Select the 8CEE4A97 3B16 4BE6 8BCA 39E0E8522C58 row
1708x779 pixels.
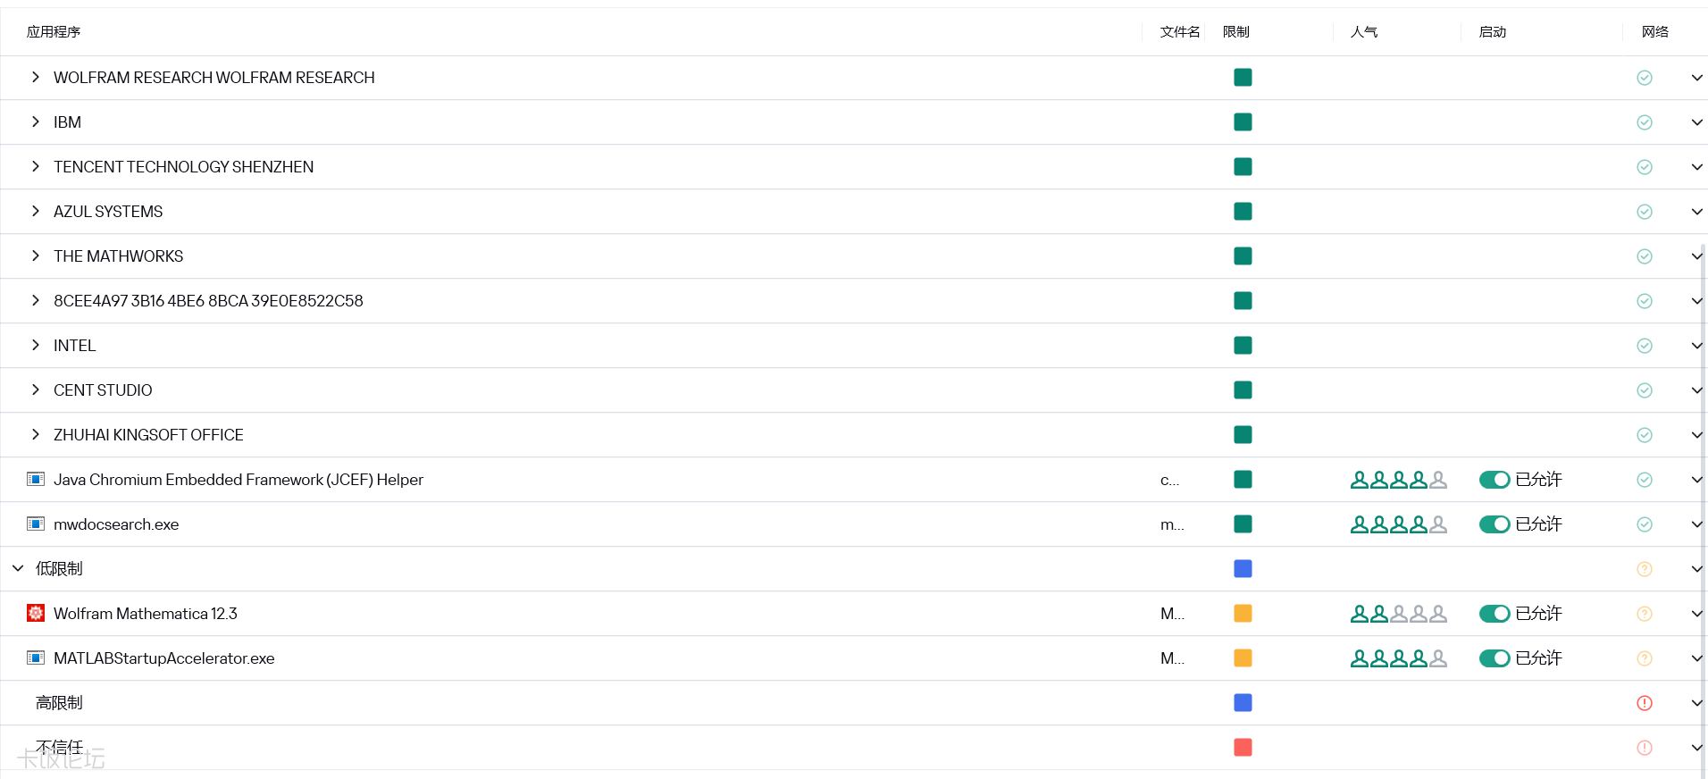(x=853, y=301)
